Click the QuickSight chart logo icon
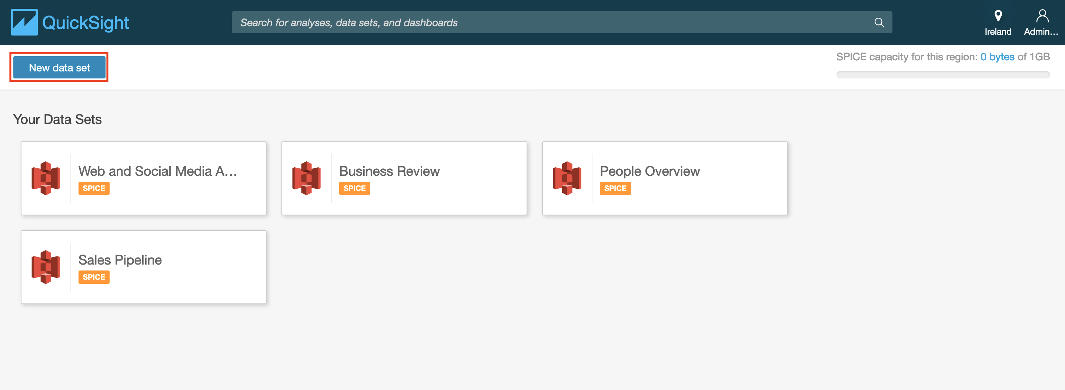The image size is (1065, 390). click(x=24, y=22)
